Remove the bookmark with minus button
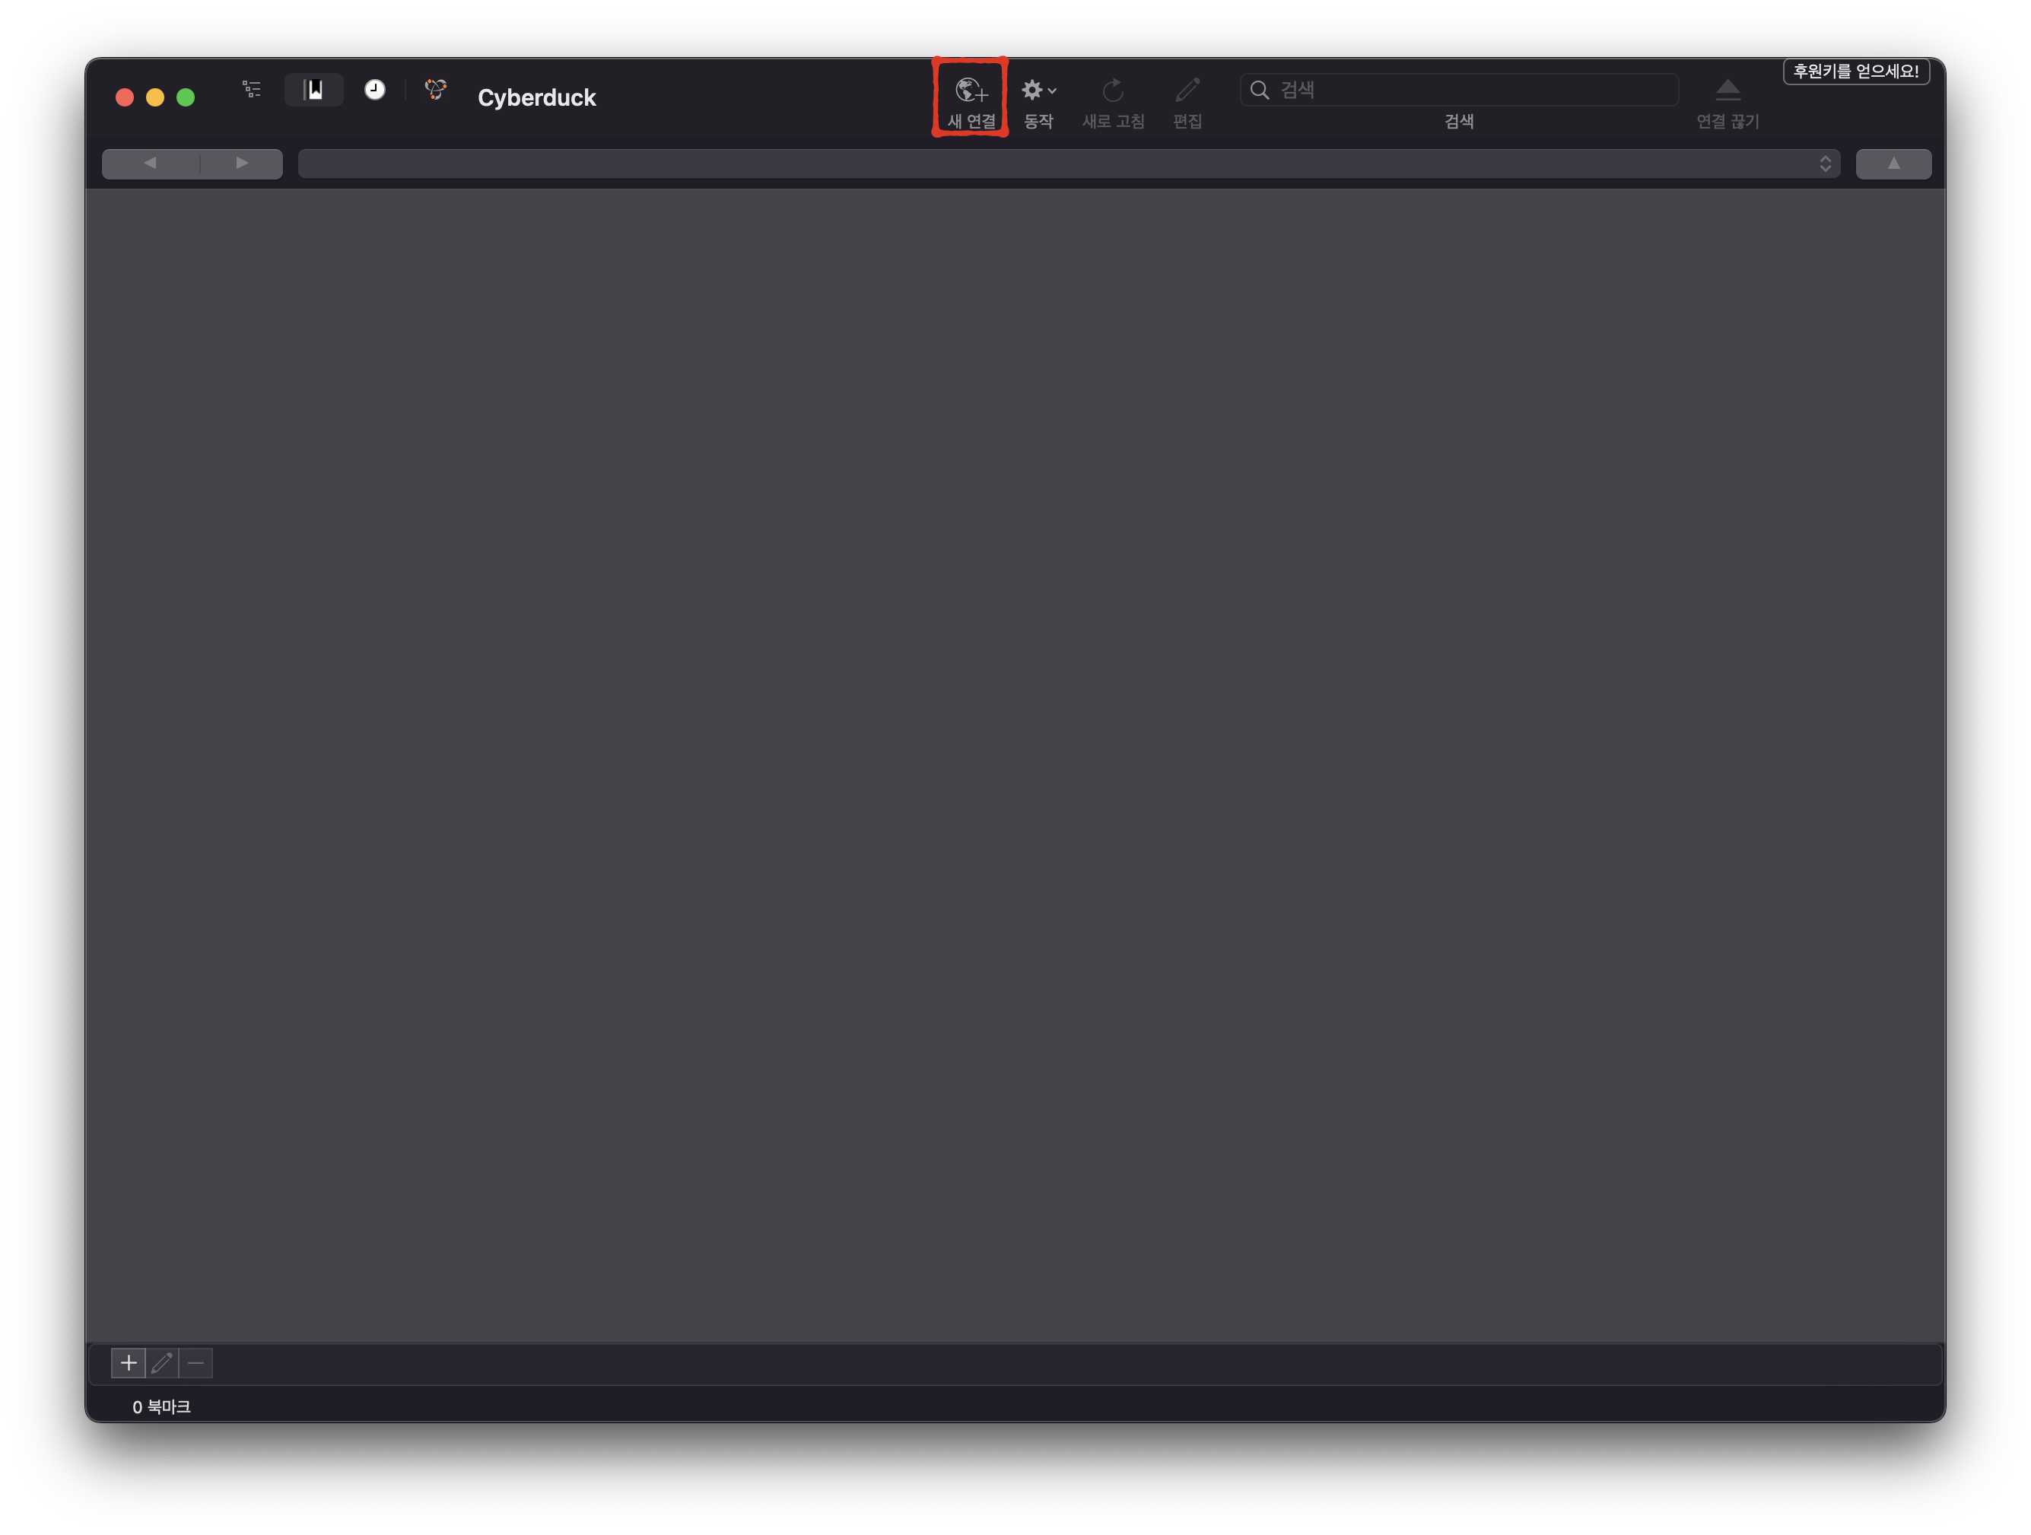 coord(195,1362)
